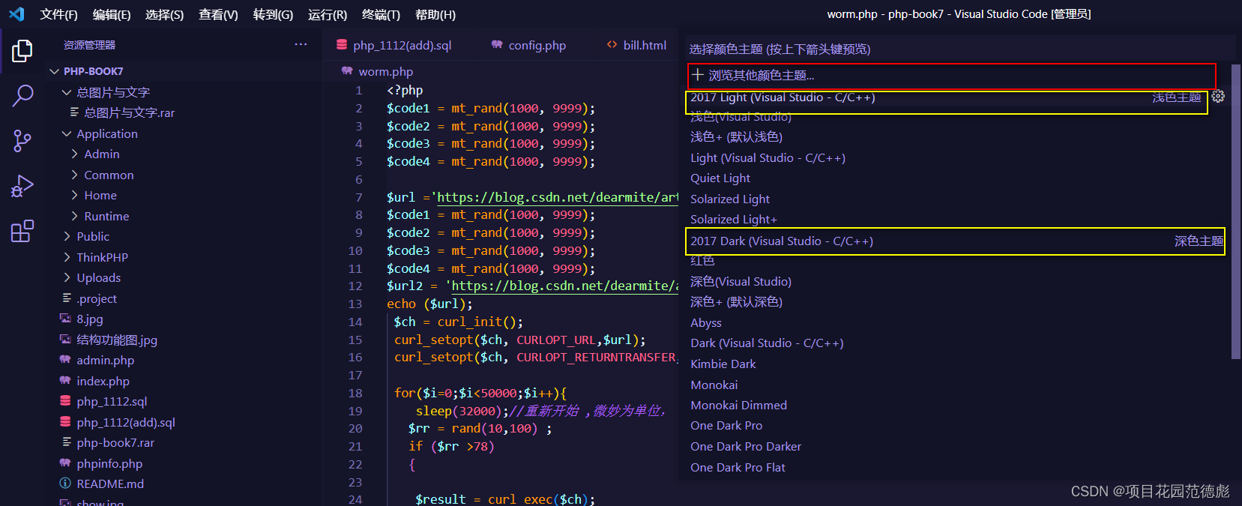
Task: Collapse the 总图片与文字 folder
Action: click(x=67, y=92)
